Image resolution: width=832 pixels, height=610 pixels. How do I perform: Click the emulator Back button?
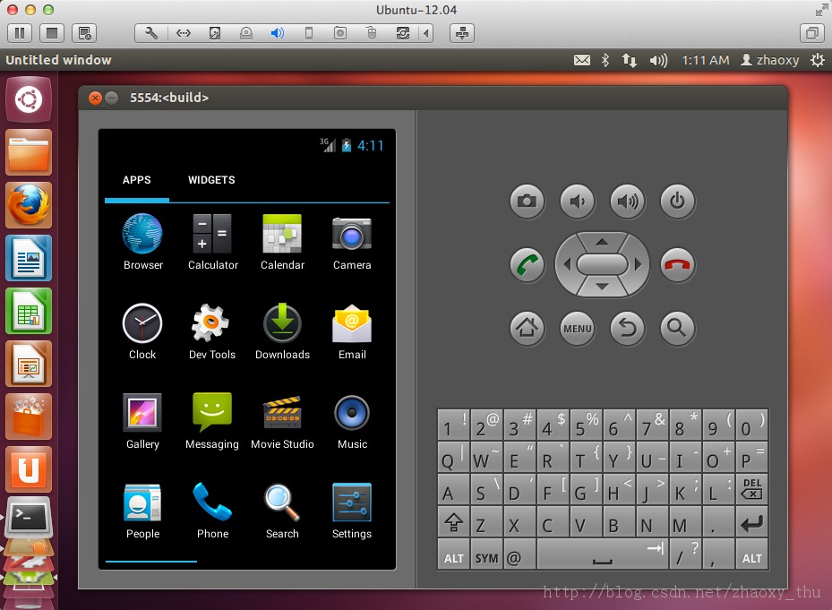[627, 328]
